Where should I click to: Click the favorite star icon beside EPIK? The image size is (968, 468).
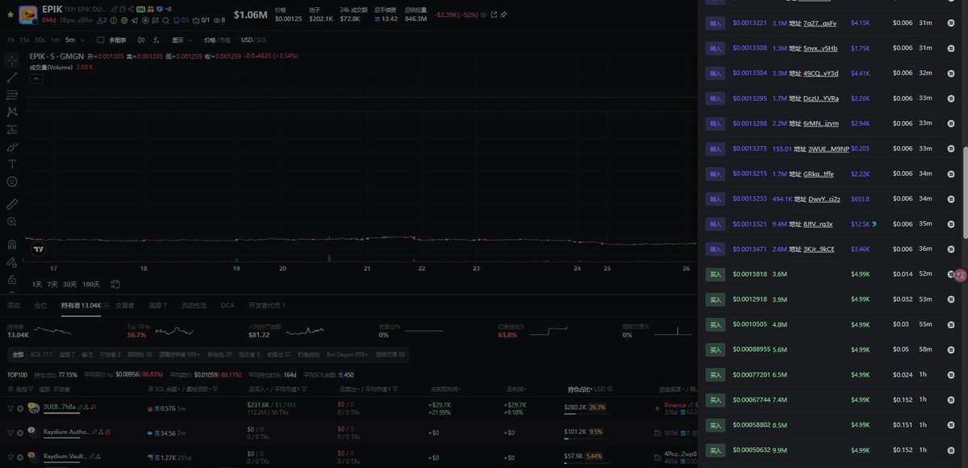pyautogui.click(x=10, y=15)
